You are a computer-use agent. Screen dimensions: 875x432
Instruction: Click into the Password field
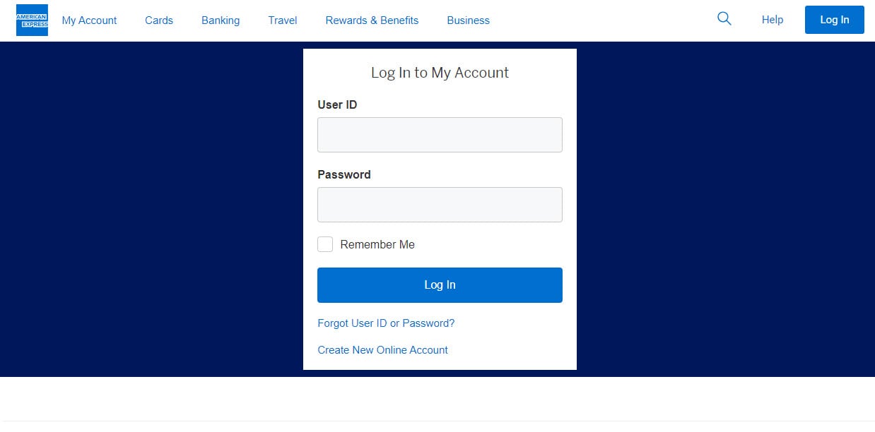(440, 205)
